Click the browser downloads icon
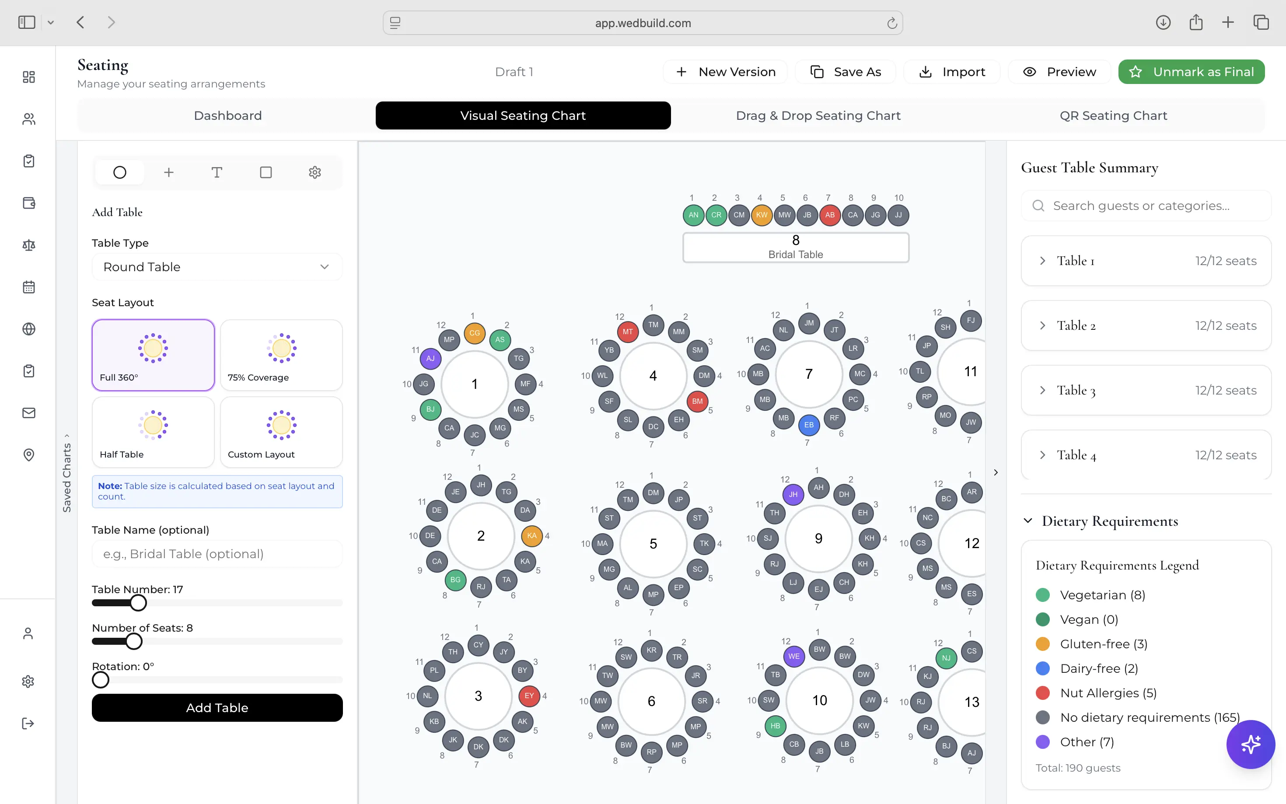This screenshot has width=1286, height=804. [x=1163, y=22]
